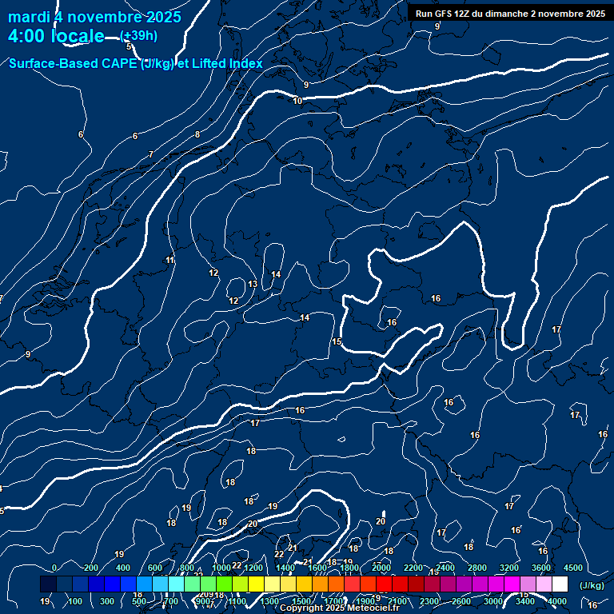This screenshot has height=614, width=614.
Task: Pick the cyan swatch between 700 and 800
Action: (x=176, y=584)
